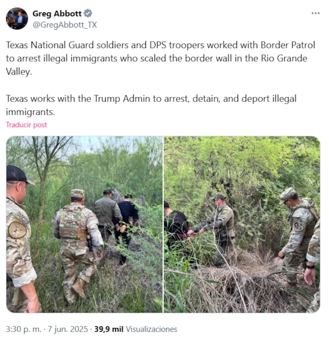
Task: Click the 3:30 p. m. timestamp
Action: [x=23, y=329]
